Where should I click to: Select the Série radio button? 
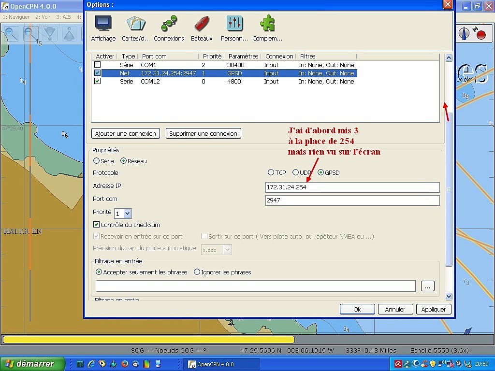[x=96, y=161]
